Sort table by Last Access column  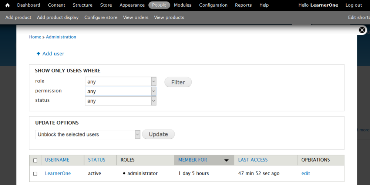coord(253,160)
